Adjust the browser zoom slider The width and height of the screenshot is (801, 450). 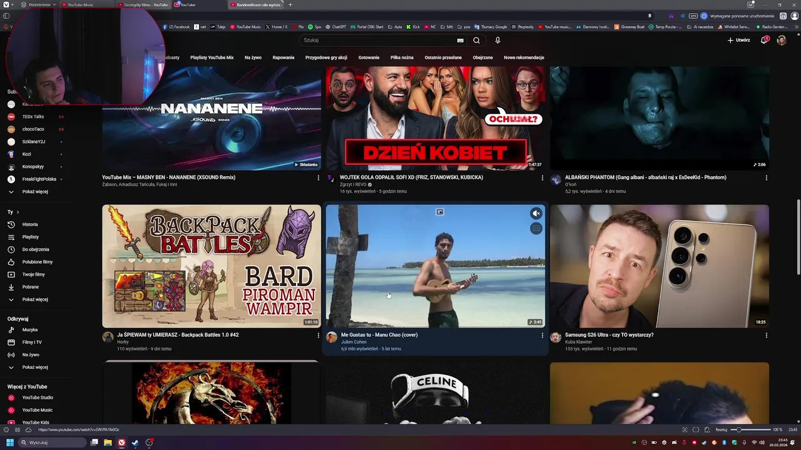coord(750,429)
